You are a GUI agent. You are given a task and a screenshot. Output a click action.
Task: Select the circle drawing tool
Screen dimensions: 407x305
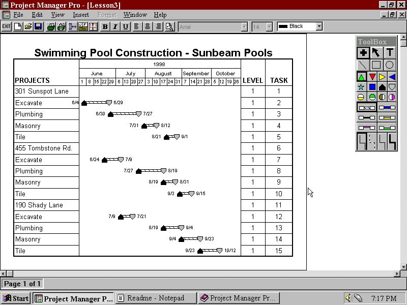390,65
